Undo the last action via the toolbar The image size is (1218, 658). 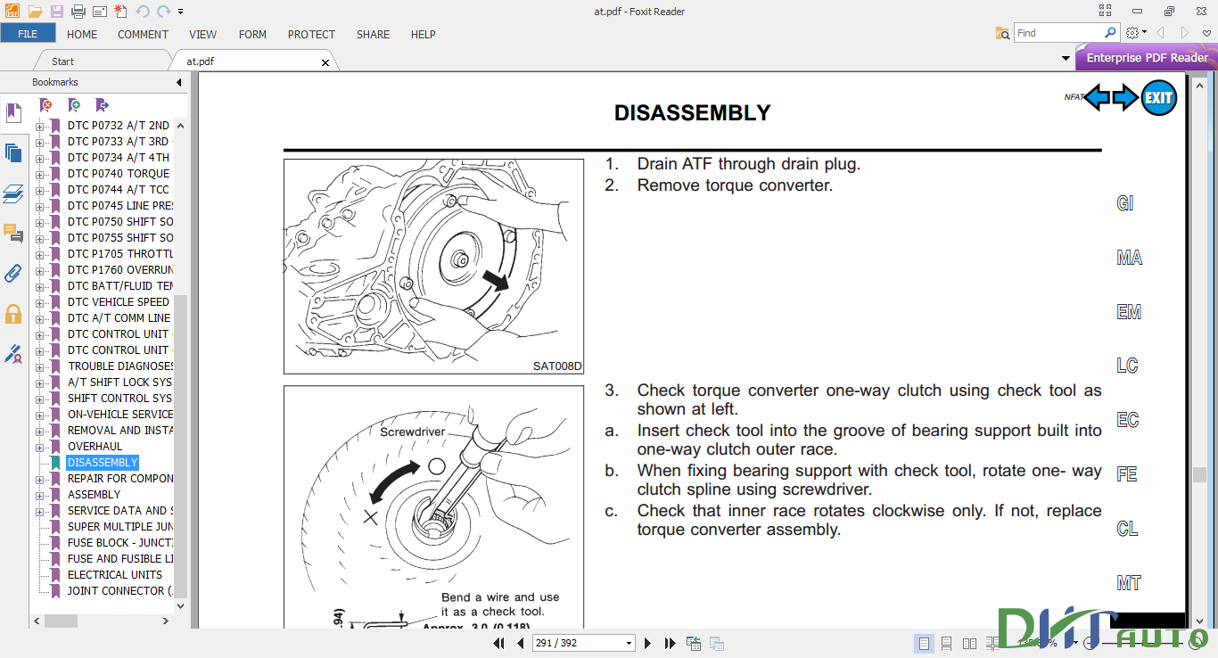(x=144, y=12)
